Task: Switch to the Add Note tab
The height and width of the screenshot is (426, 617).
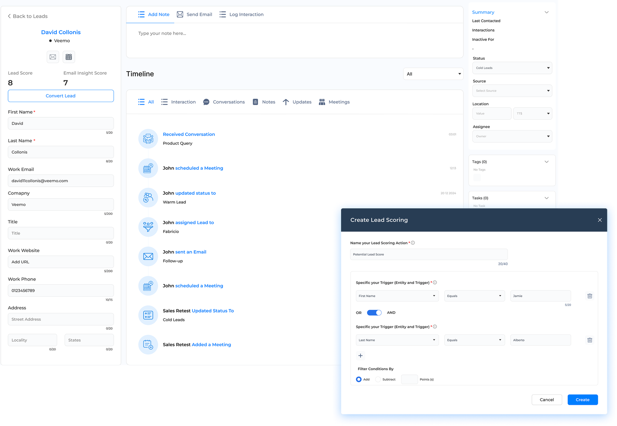Action: coord(154,15)
